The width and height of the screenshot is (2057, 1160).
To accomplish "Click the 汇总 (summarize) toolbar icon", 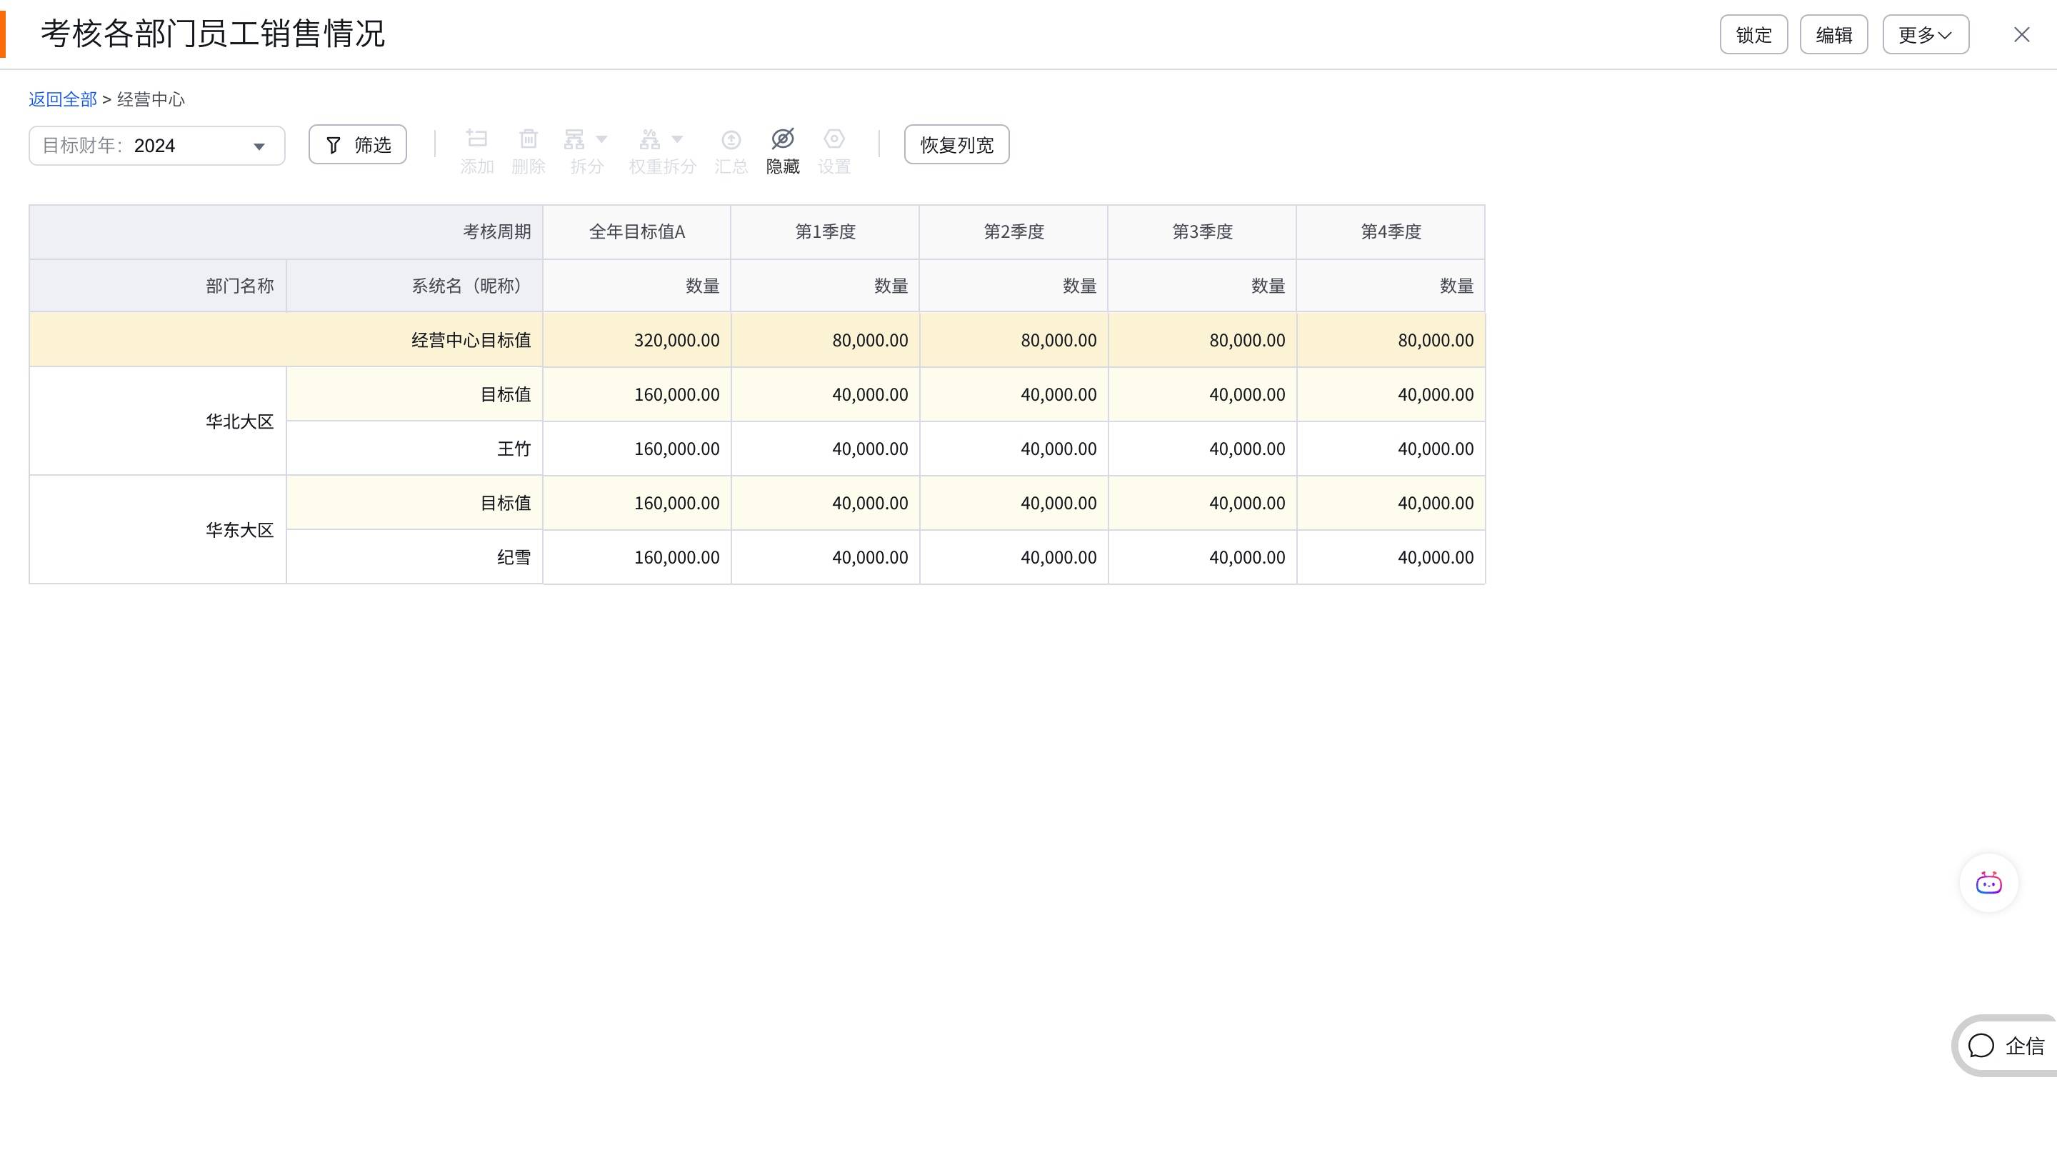I will (731, 140).
